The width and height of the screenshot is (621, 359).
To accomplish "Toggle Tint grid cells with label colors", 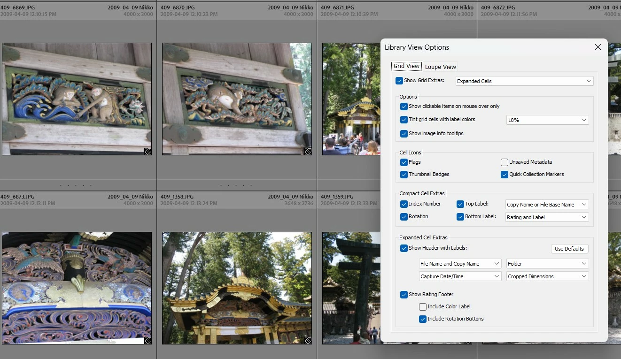I will click(404, 120).
